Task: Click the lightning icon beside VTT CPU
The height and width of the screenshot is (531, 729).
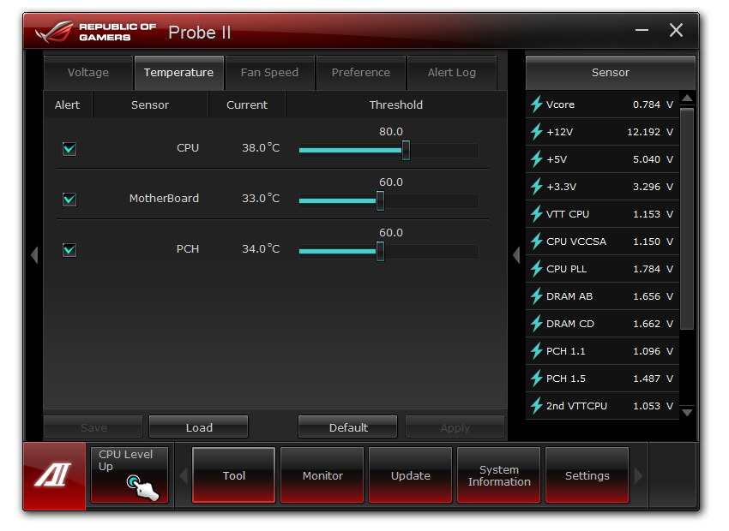Action: [x=537, y=214]
